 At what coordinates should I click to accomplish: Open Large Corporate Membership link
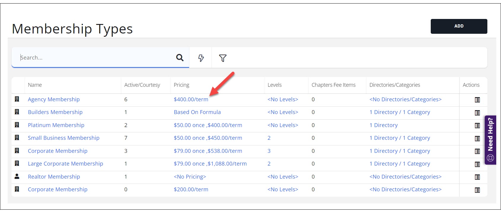pyautogui.click(x=66, y=164)
